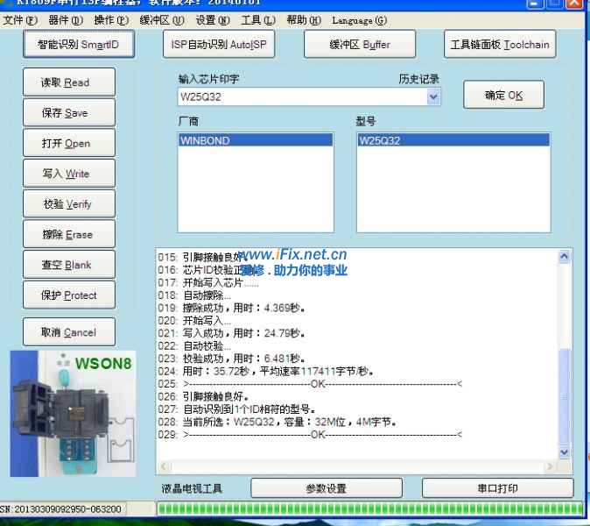590x526 pixels.
Task: Open the chip marking history dropdown
Action: tap(433, 96)
